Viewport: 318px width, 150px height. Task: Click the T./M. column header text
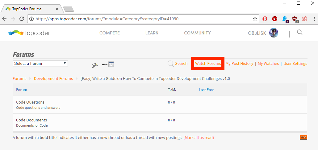(x=172, y=90)
